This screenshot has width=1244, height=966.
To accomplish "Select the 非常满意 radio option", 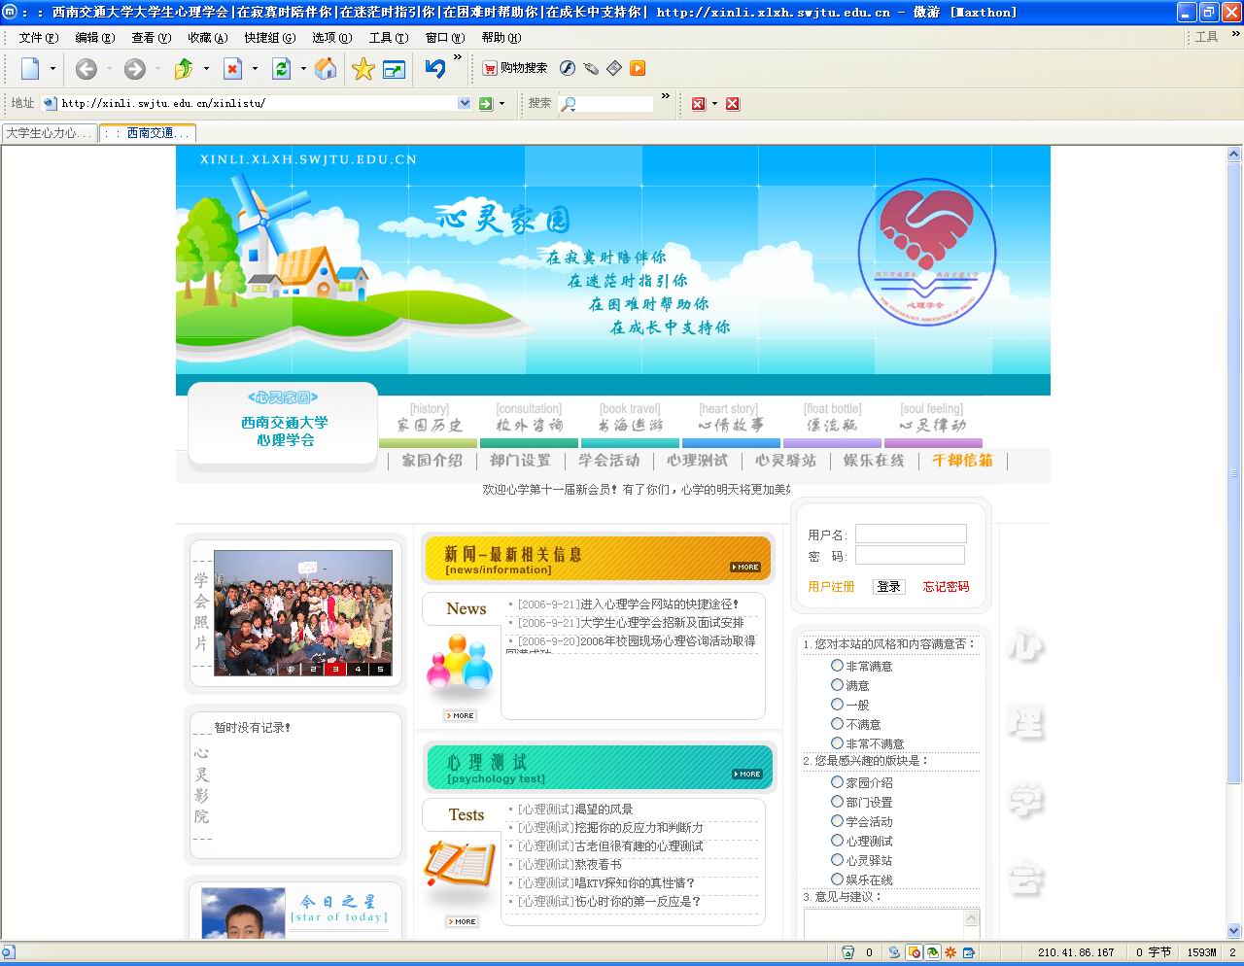I will [x=837, y=666].
